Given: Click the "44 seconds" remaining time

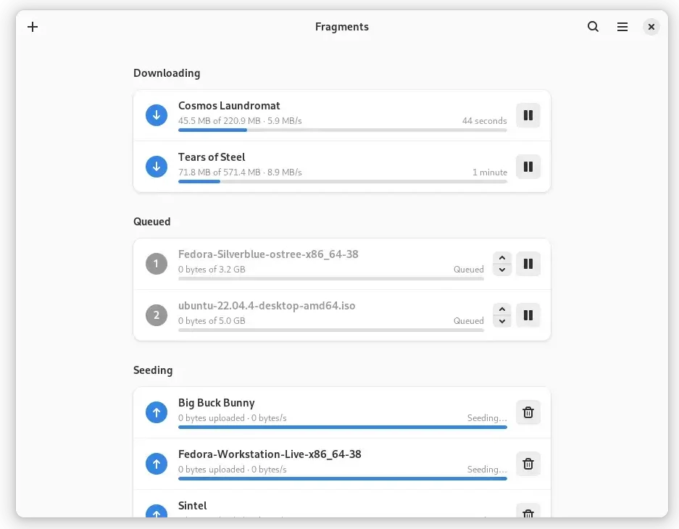Looking at the screenshot, I should click(484, 121).
